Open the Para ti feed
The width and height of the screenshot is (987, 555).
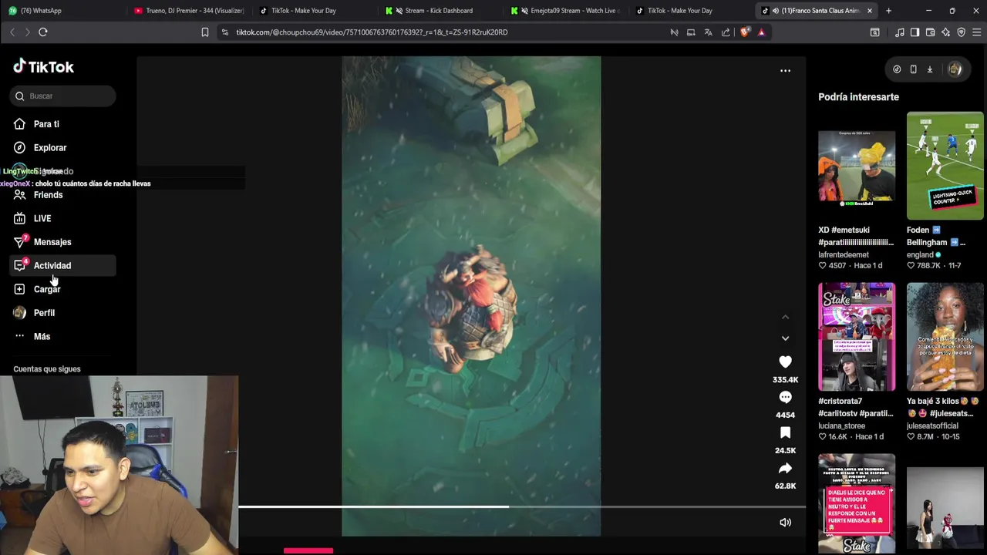pyautogui.click(x=63, y=124)
